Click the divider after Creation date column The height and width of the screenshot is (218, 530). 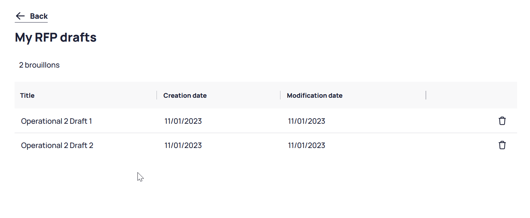[280, 95]
